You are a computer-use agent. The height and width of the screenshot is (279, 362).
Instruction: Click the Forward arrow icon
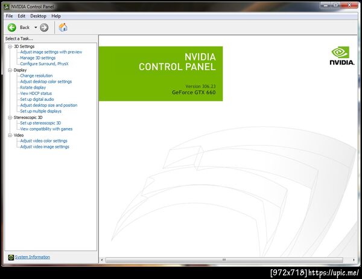point(44,28)
